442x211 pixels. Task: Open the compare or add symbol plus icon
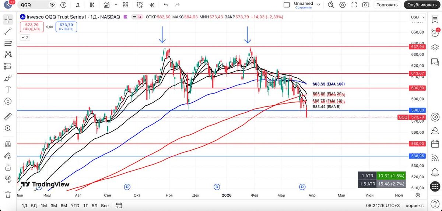click(63, 5)
